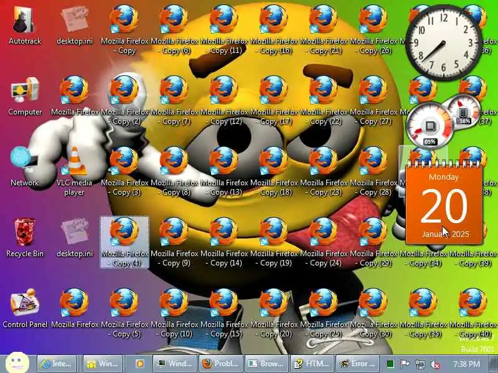Switch to the 'Error ...' taskbar button
The image size is (498, 373).
358,364
